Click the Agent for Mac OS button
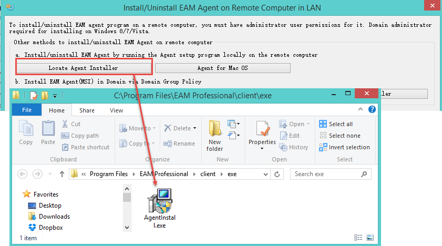 (222, 68)
